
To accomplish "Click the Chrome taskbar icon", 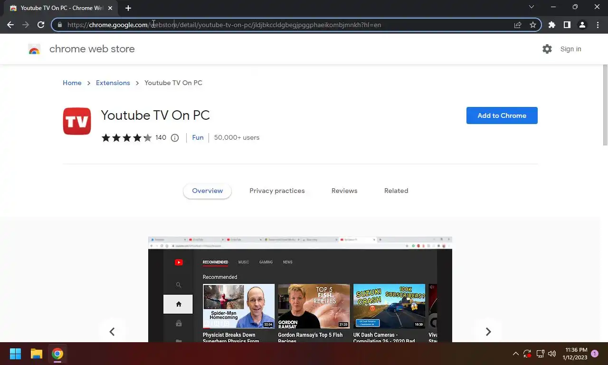I will [x=57, y=354].
